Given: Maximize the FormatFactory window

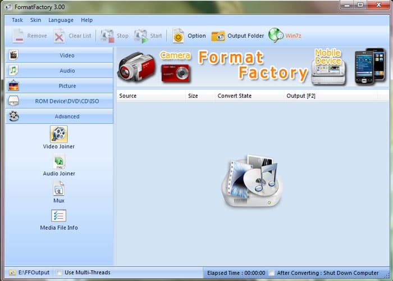Looking at the screenshot, I should [360, 4].
